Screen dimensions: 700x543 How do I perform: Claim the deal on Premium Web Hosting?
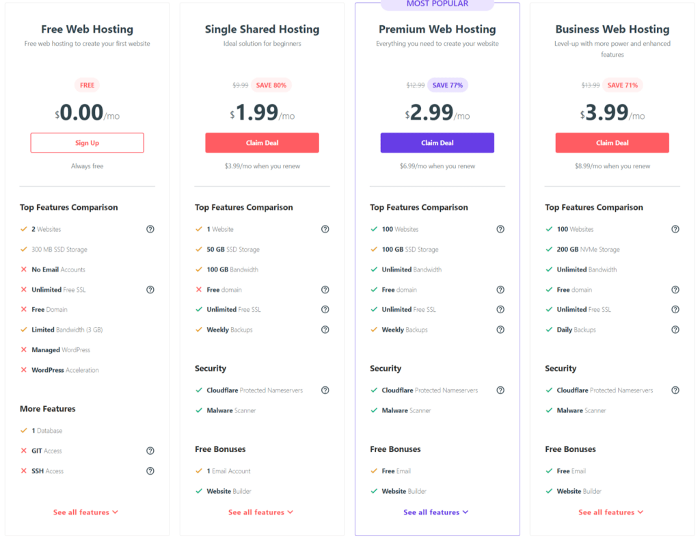pos(437,142)
